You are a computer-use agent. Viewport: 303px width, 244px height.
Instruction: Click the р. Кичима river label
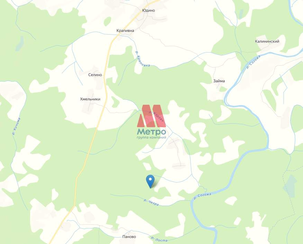[16, 126]
